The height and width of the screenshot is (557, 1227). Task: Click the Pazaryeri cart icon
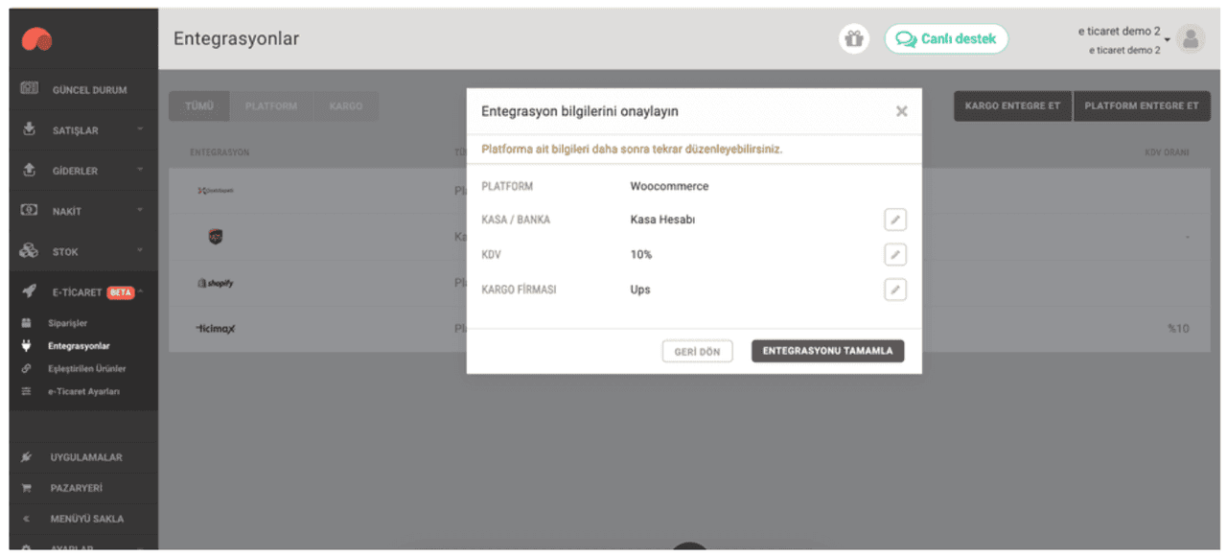coord(28,488)
